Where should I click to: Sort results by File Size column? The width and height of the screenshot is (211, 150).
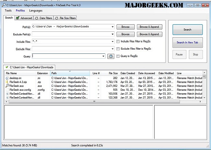(110, 73)
